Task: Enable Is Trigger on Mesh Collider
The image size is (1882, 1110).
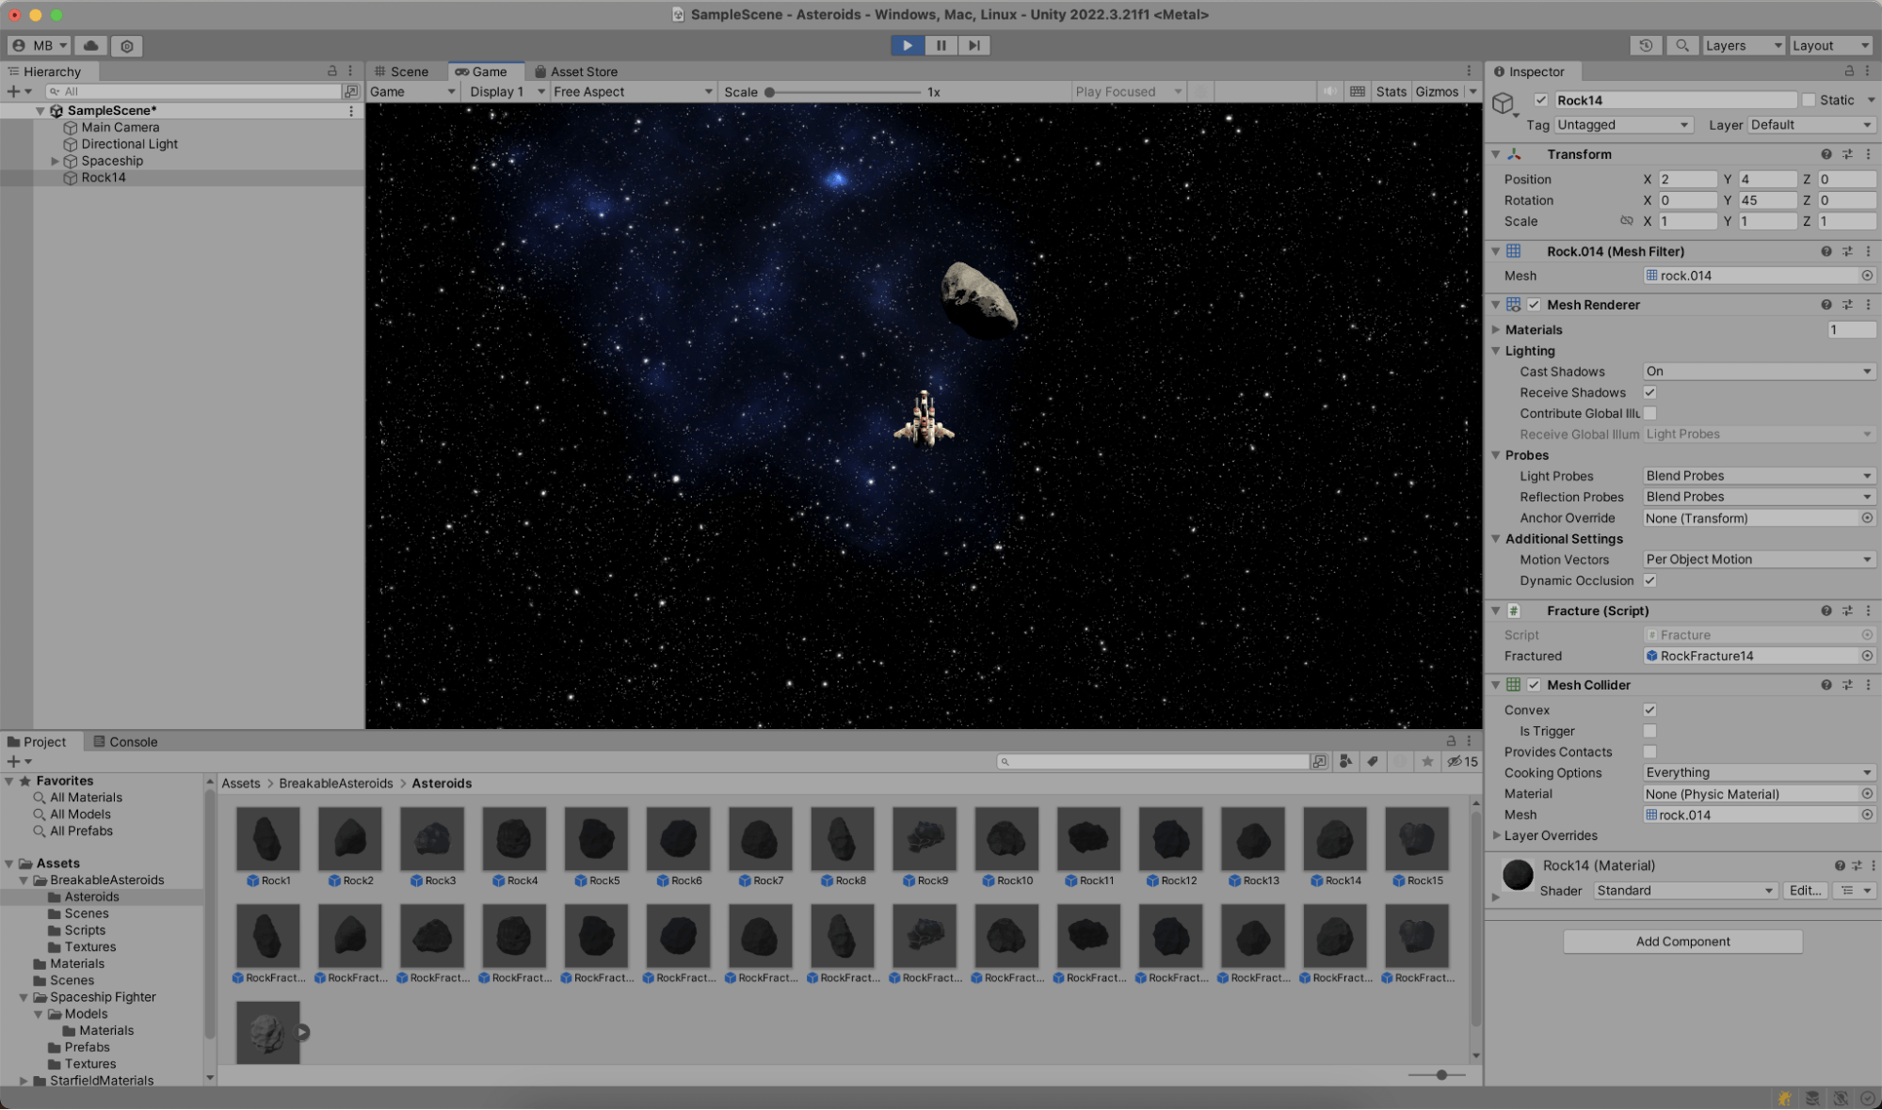Action: coord(1649,731)
